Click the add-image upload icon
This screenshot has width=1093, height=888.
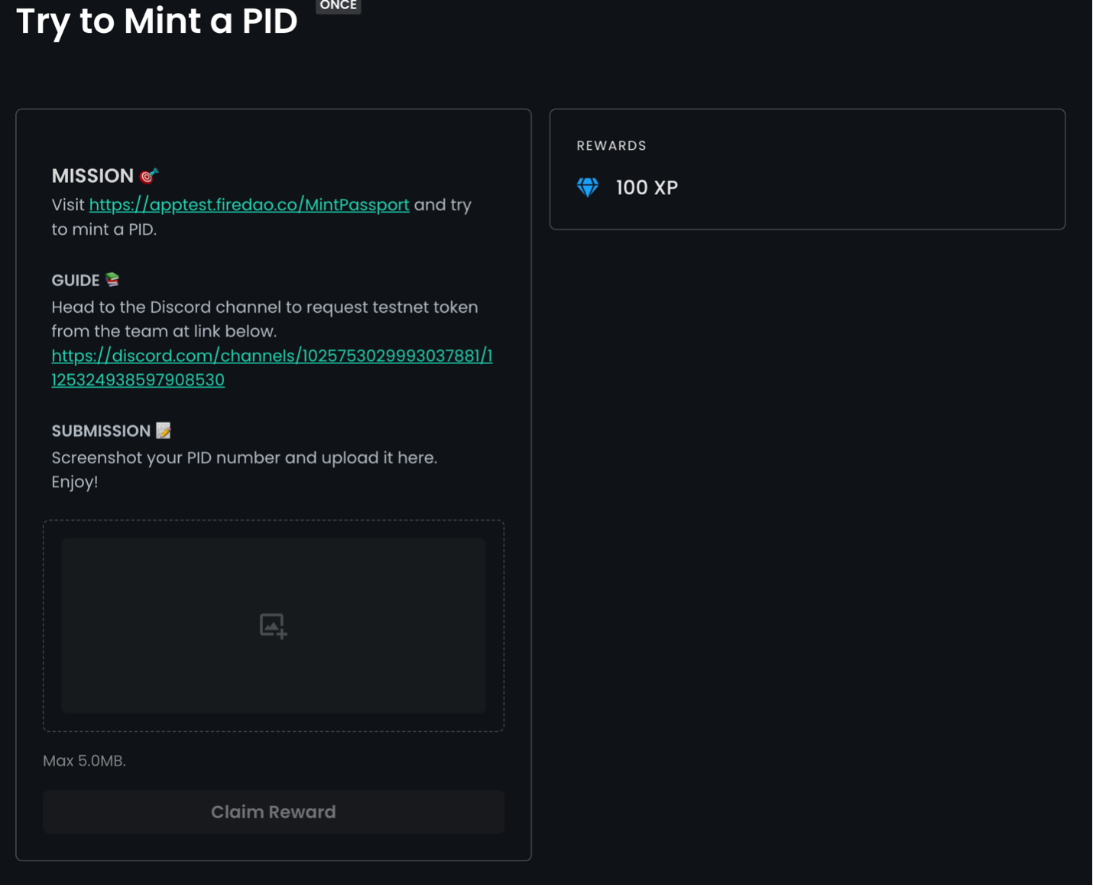pos(273,626)
